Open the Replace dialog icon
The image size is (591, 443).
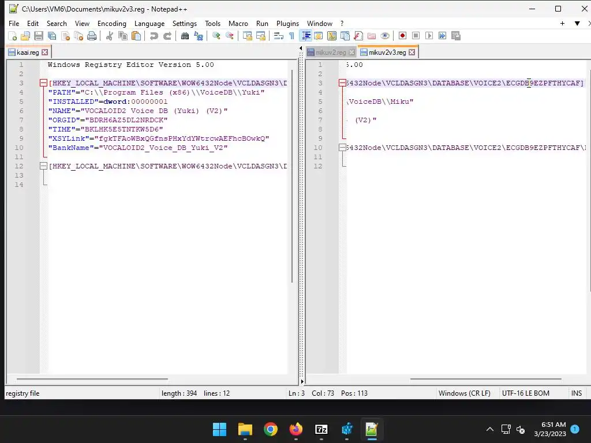click(x=199, y=36)
